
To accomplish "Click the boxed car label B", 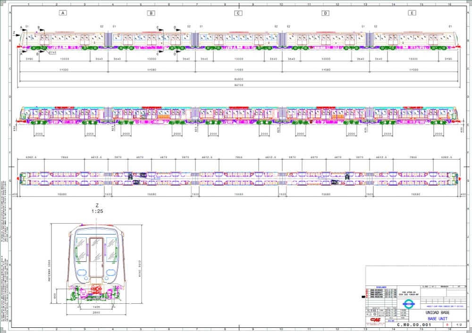I will pyautogui.click(x=151, y=13).
